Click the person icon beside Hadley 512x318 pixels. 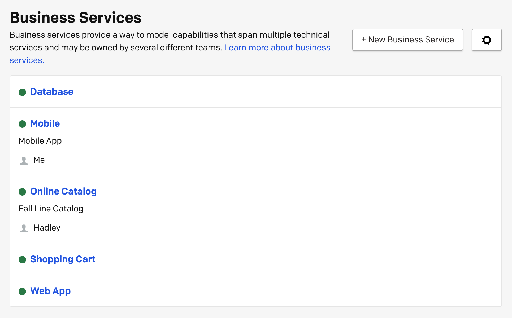[24, 228]
